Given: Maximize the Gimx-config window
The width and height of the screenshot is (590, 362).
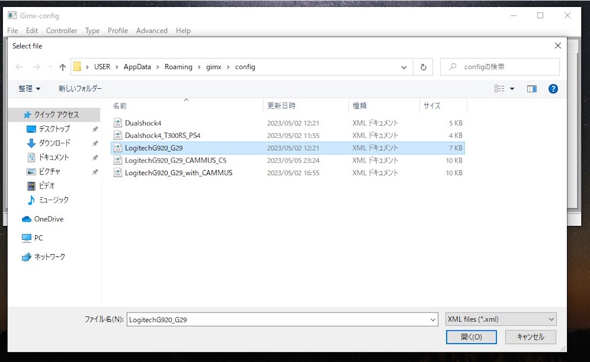Looking at the screenshot, I should (540, 16).
